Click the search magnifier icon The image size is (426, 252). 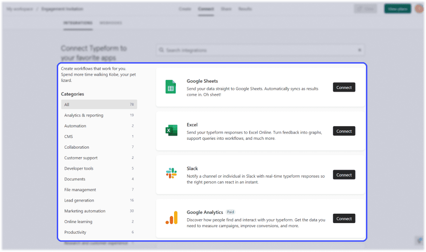tap(161, 50)
